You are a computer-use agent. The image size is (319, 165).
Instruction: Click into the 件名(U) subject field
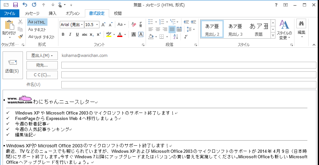click(x=189, y=85)
